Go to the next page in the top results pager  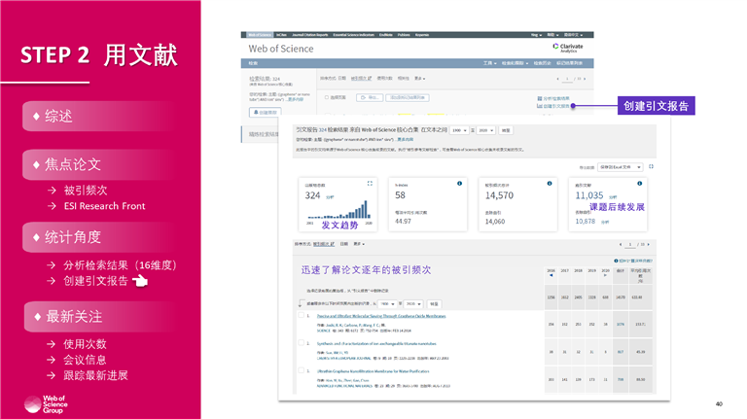coord(585,79)
